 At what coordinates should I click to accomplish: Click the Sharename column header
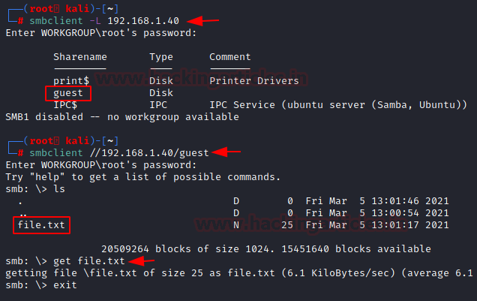coord(80,57)
